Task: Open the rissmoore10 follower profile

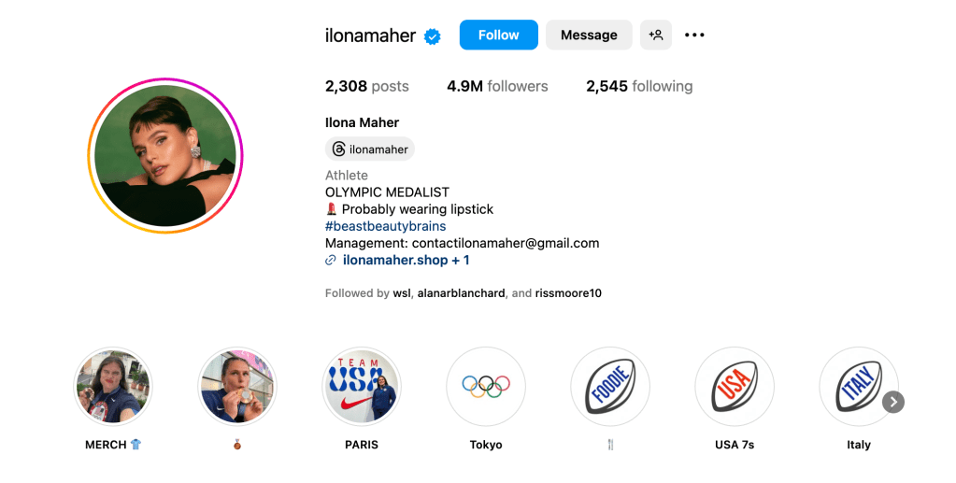Action: 568,293
